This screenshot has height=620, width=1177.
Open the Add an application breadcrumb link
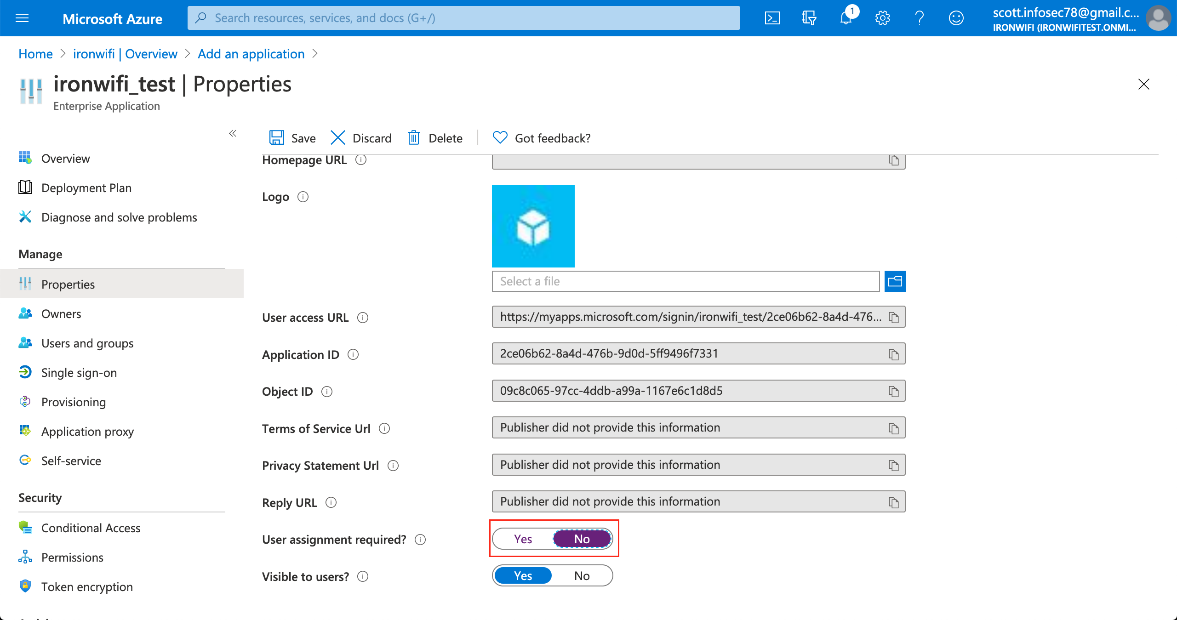click(x=251, y=54)
